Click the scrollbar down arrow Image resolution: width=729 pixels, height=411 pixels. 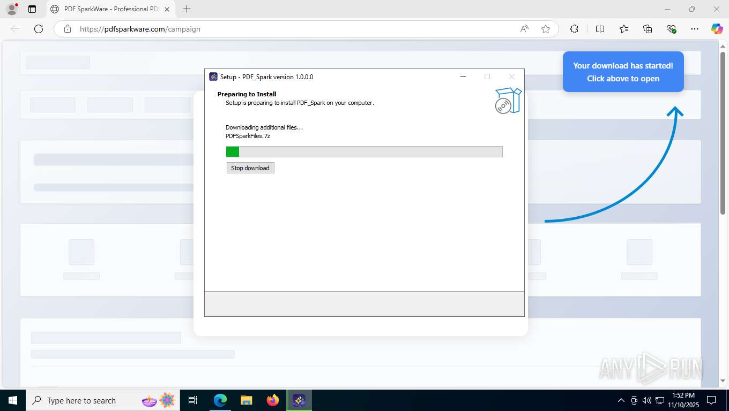[723, 380]
